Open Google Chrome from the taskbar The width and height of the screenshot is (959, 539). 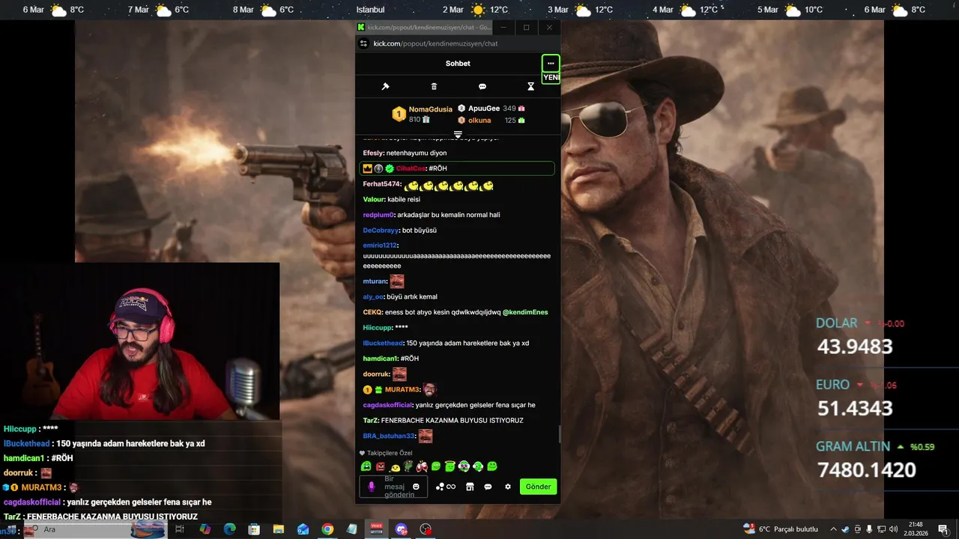tap(327, 529)
